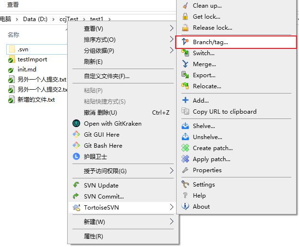Click the Shelve icon
Image resolution: width=299 pixels, height=247 pixels.
point(185,126)
